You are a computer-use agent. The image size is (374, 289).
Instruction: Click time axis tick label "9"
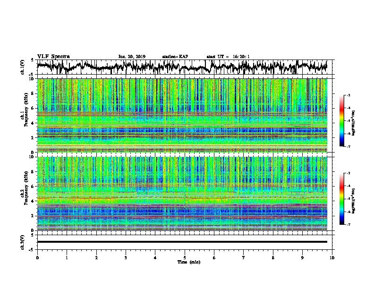pos(302,257)
